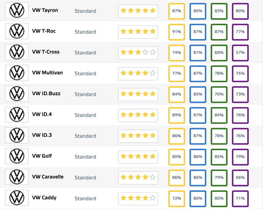Viewport: 263px width, 209px height.
Task: Click yellow 91% score box for T-Roc
Action: [177, 32]
